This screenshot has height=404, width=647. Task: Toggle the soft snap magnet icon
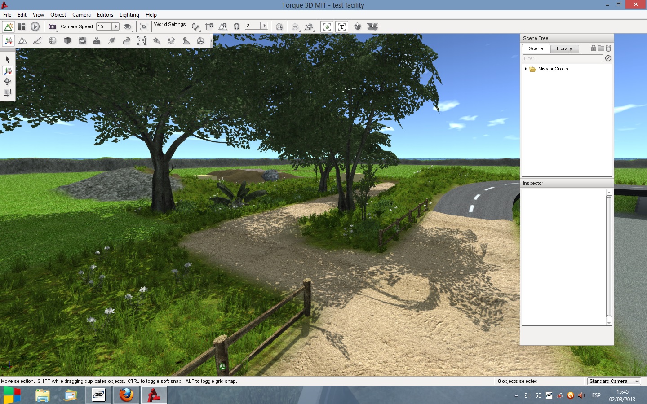pyautogui.click(x=236, y=26)
